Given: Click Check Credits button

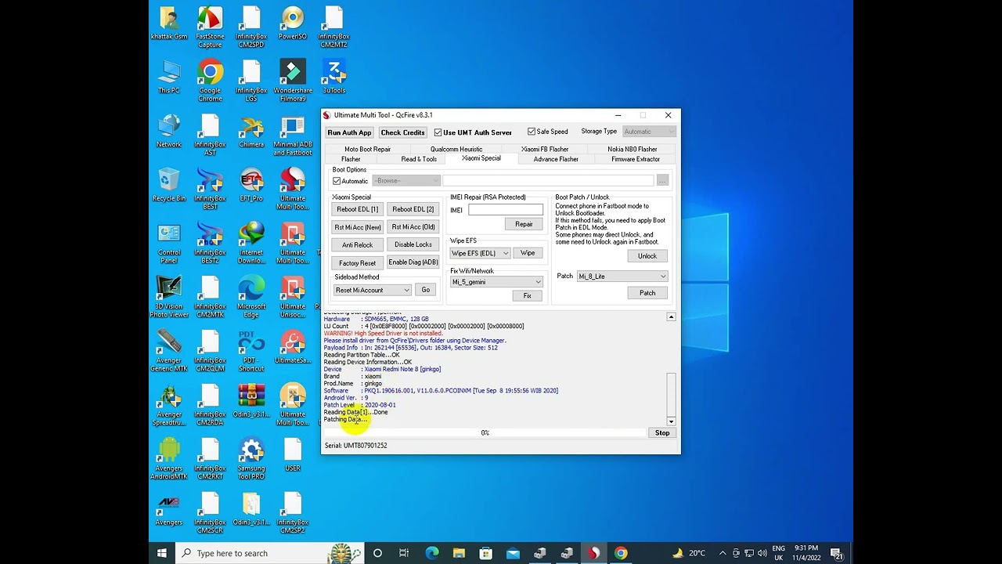Looking at the screenshot, I should (402, 132).
